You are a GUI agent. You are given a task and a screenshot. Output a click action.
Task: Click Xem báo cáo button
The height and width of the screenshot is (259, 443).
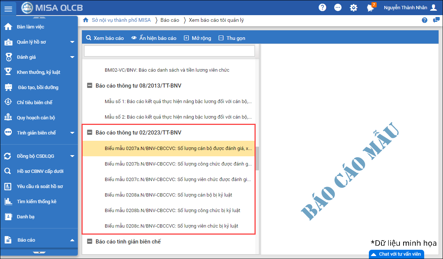(105, 38)
